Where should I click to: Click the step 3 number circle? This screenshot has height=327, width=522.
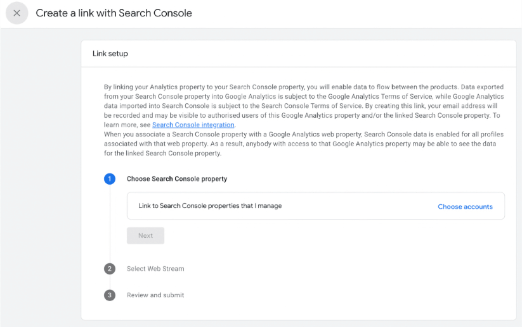[110, 295]
